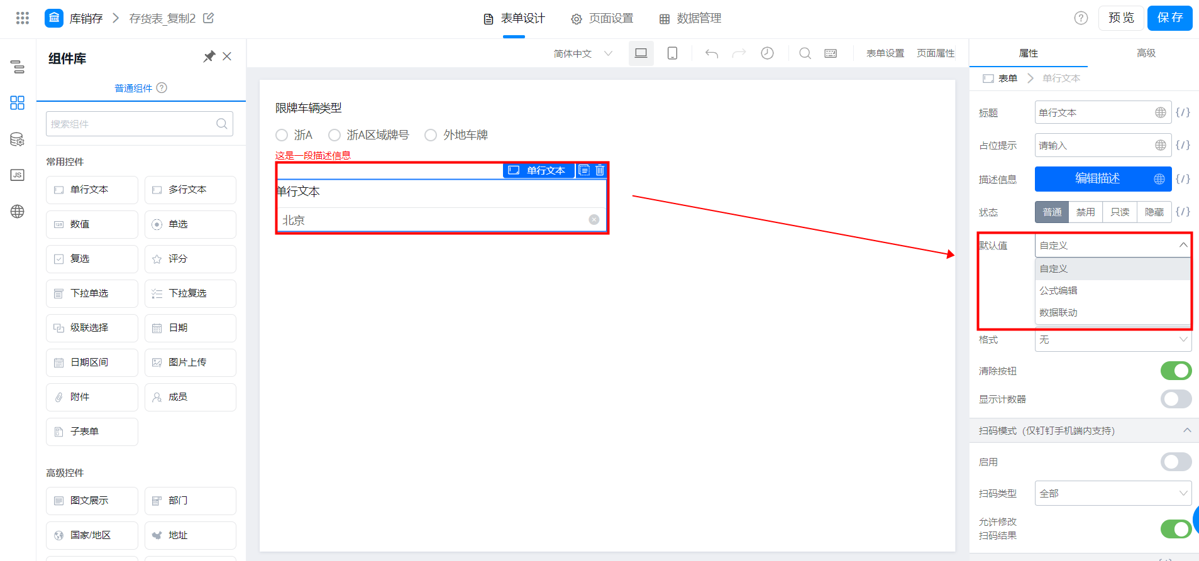
Task: Collapse the 扫码模式 section
Action: click(x=1187, y=430)
